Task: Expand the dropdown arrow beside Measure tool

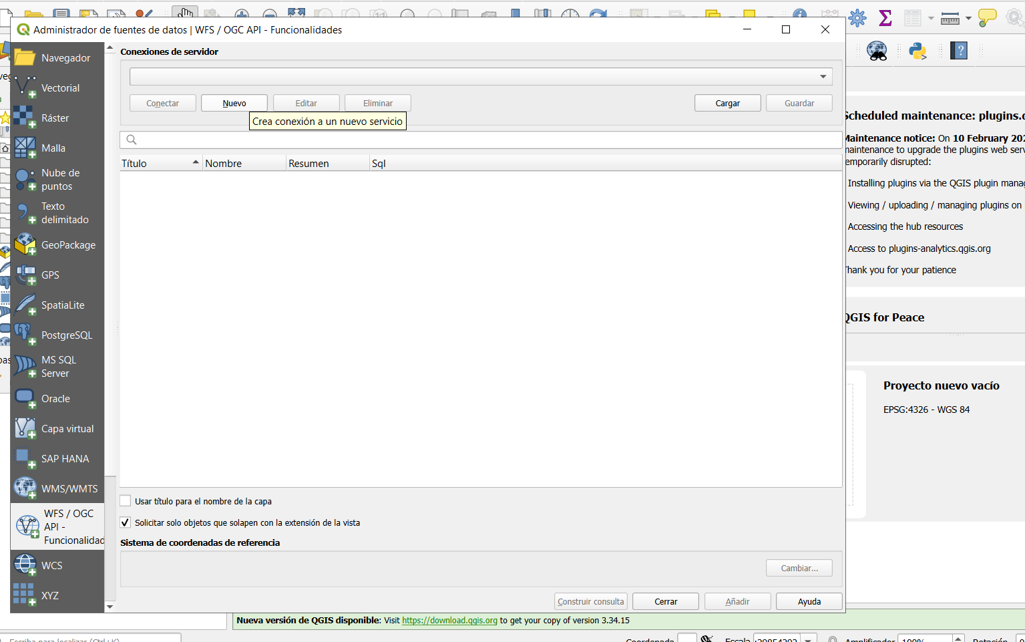Action: point(968,19)
